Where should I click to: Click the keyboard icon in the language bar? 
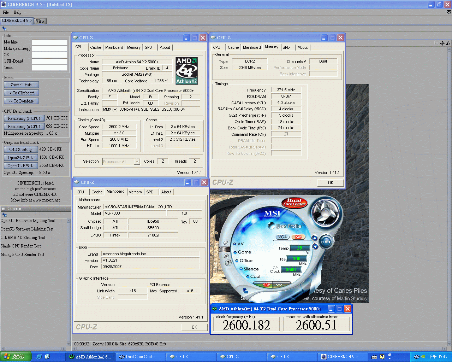pos(374,357)
